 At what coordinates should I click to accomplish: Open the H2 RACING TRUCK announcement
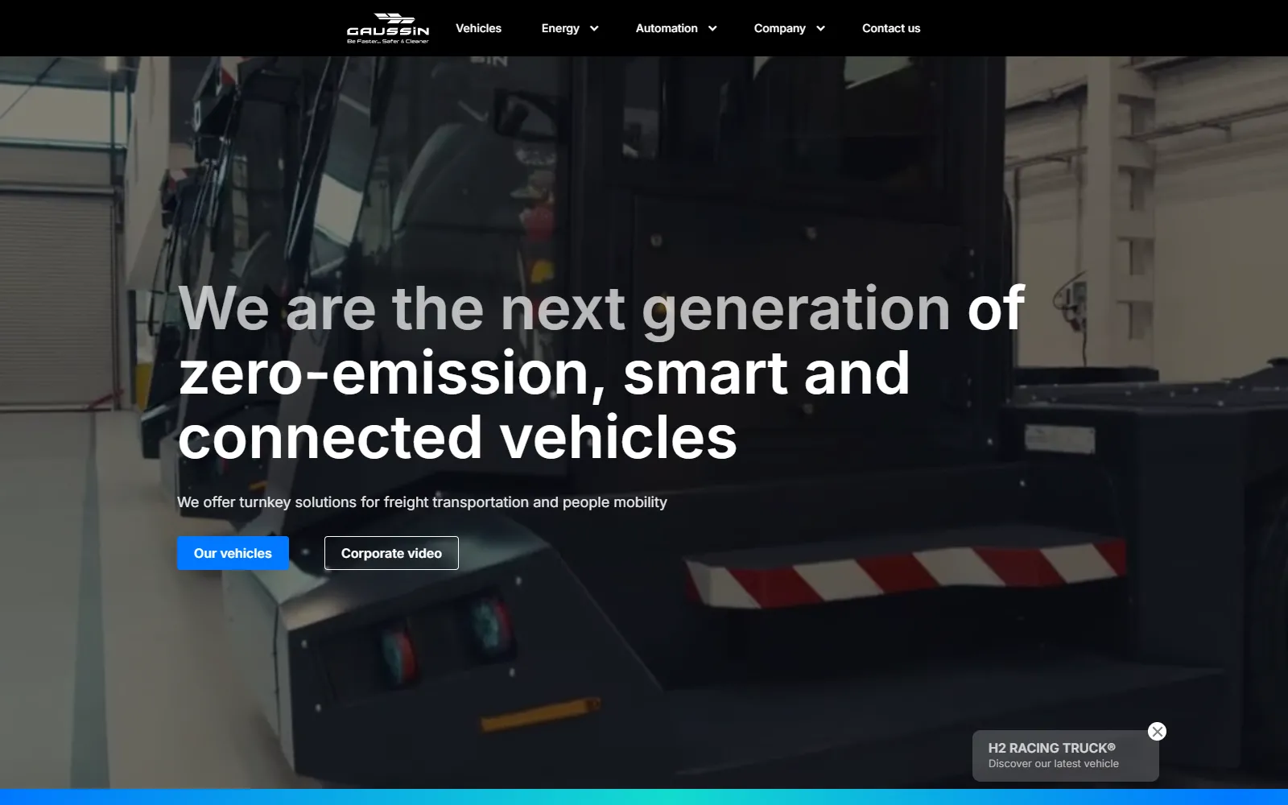pos(1051,748)
